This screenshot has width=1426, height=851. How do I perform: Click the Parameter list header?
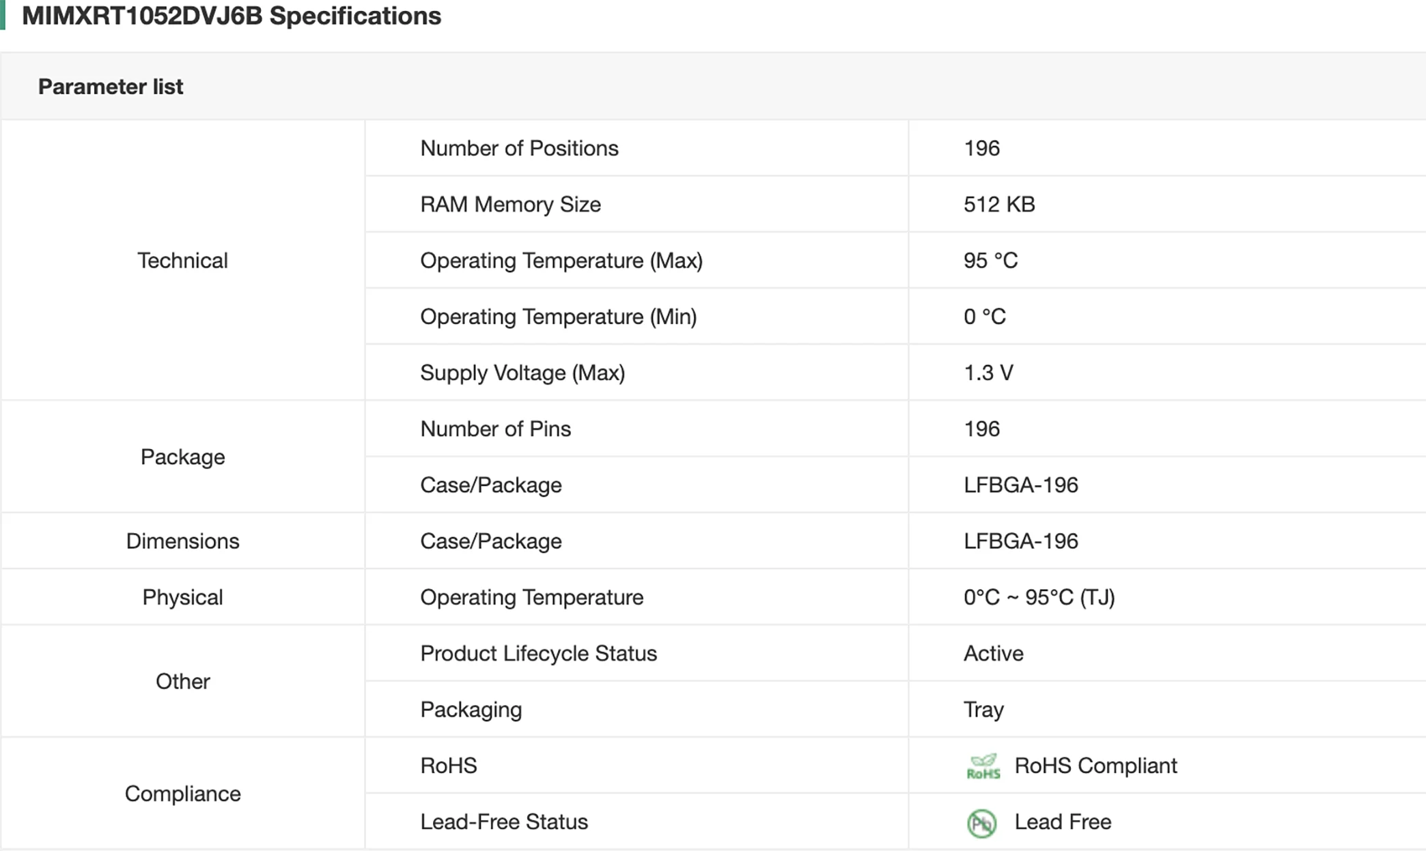pyautogui.click(x=111, y=87)
